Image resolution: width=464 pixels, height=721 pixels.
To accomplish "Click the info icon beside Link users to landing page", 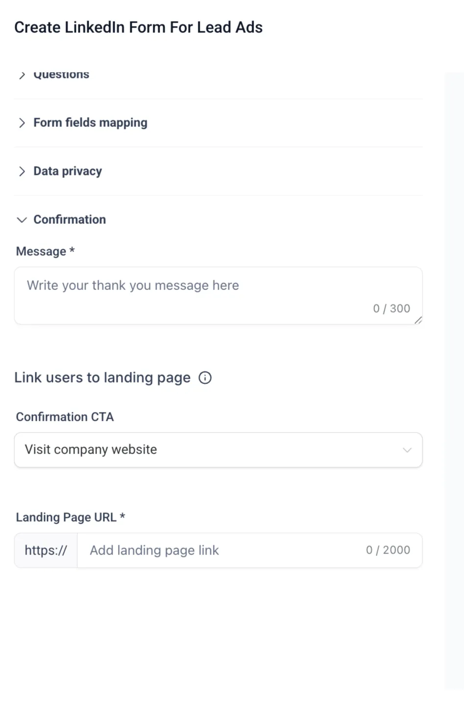I will tap(205, 378).
